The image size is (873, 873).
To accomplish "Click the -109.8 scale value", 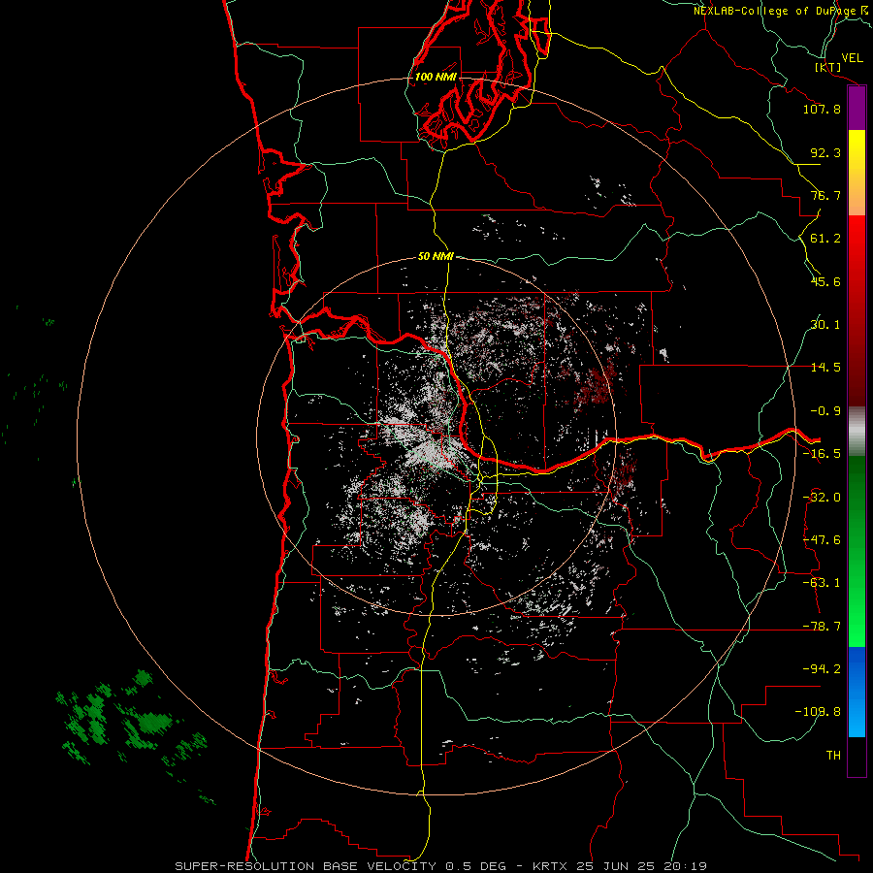I will [818, 712].
